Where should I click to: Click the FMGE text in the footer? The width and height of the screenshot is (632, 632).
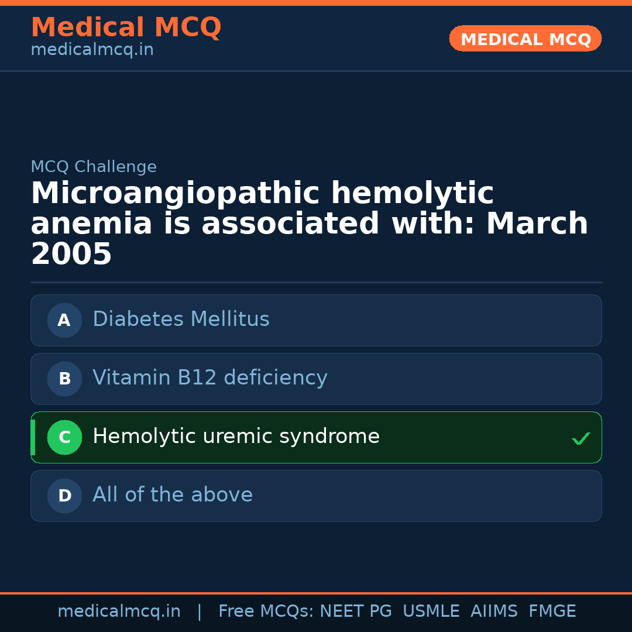(x=552, y=612)
